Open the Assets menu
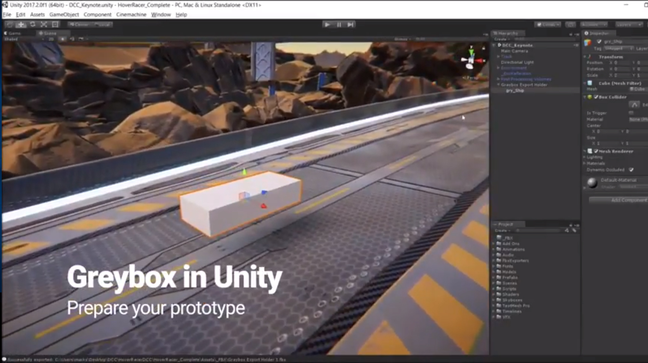 coord(37,14)
